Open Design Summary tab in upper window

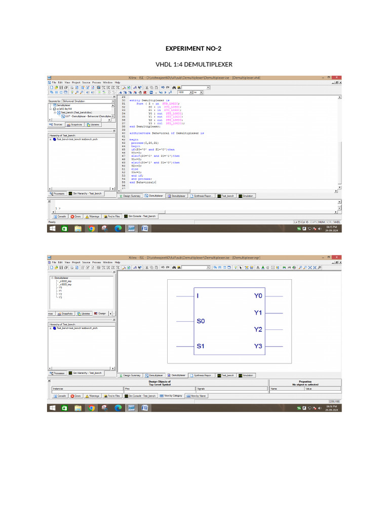130,196
